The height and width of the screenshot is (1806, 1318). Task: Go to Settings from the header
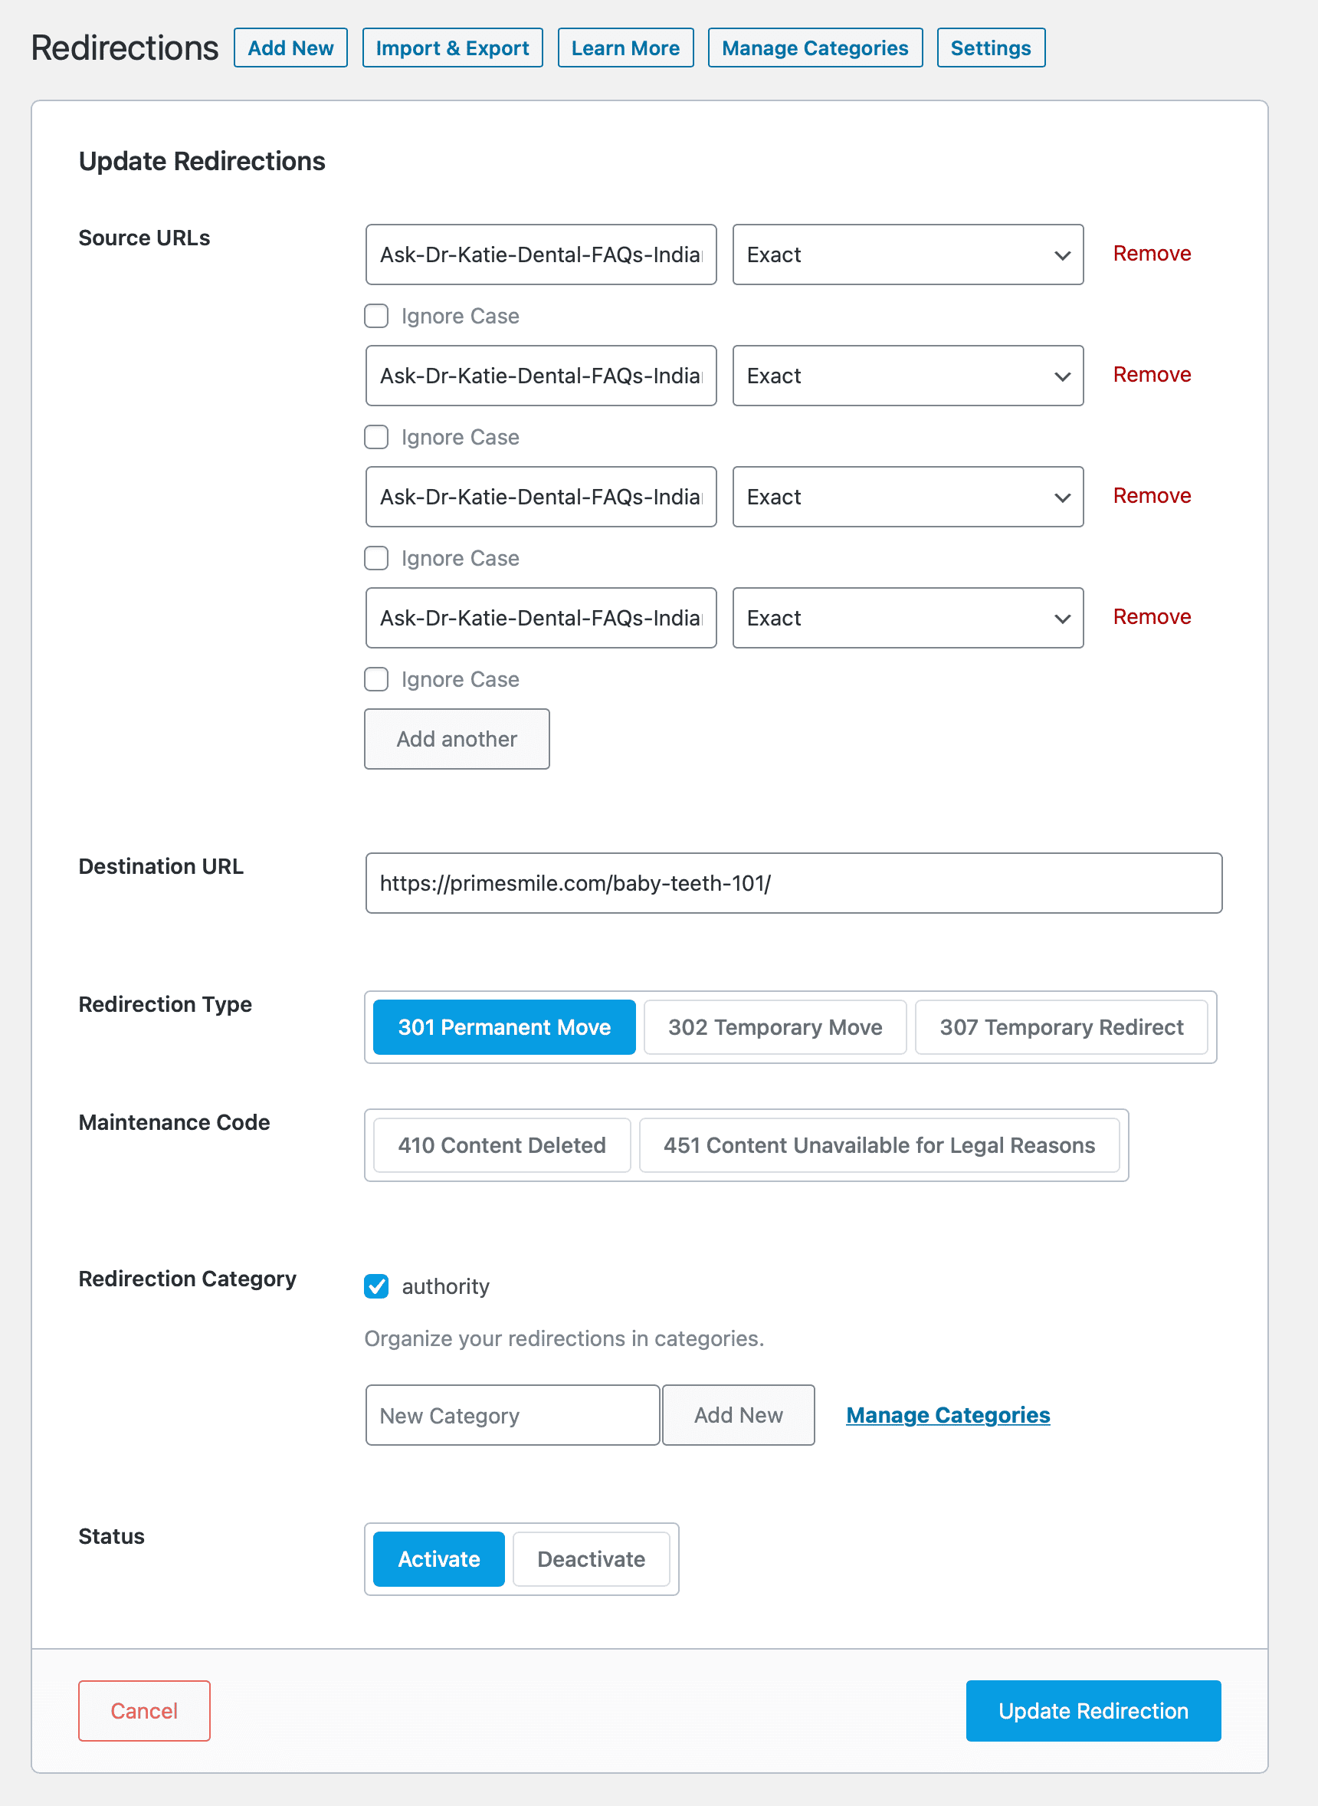pos(990,48)
